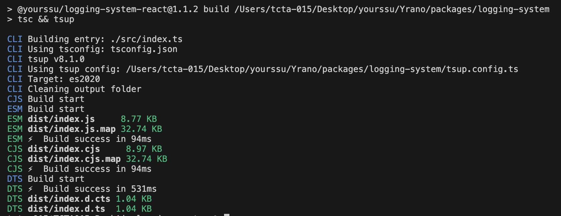Screen dimensions: 561x216
Task: Click the 'tsc && tsup' command text
Action: 46,19
